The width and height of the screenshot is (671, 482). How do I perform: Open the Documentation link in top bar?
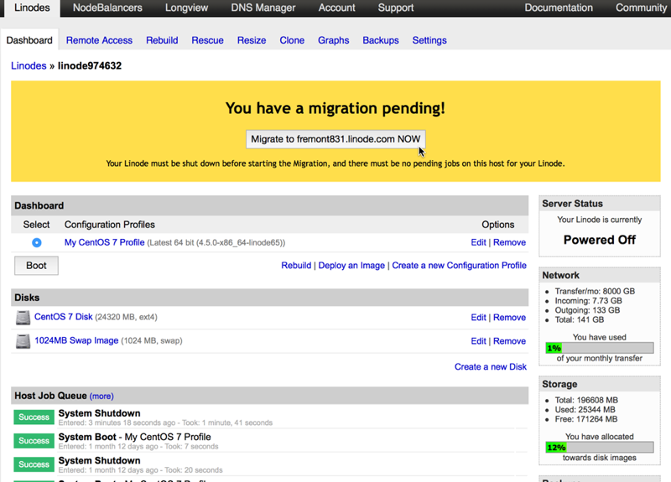coord(559,8)
